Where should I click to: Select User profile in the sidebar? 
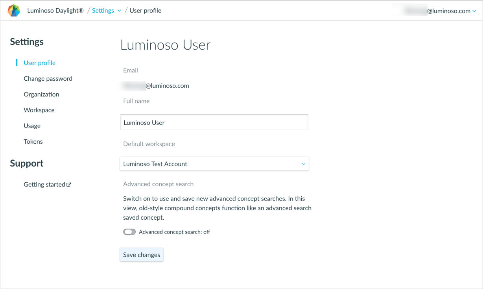tap(39, 63)
